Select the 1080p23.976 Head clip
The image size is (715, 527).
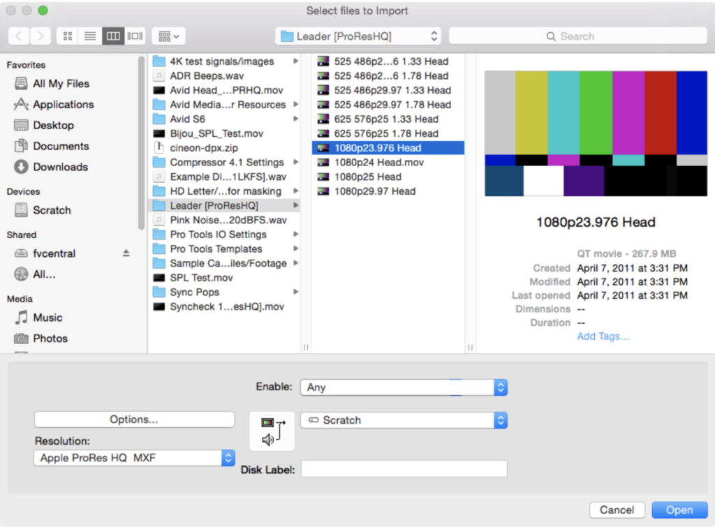click(x=388, y=148)
